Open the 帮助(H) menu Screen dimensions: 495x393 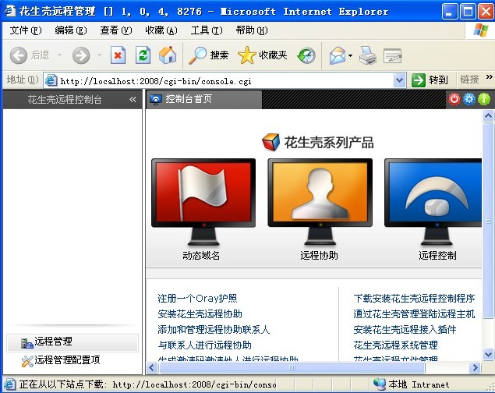tap(252, 30)
